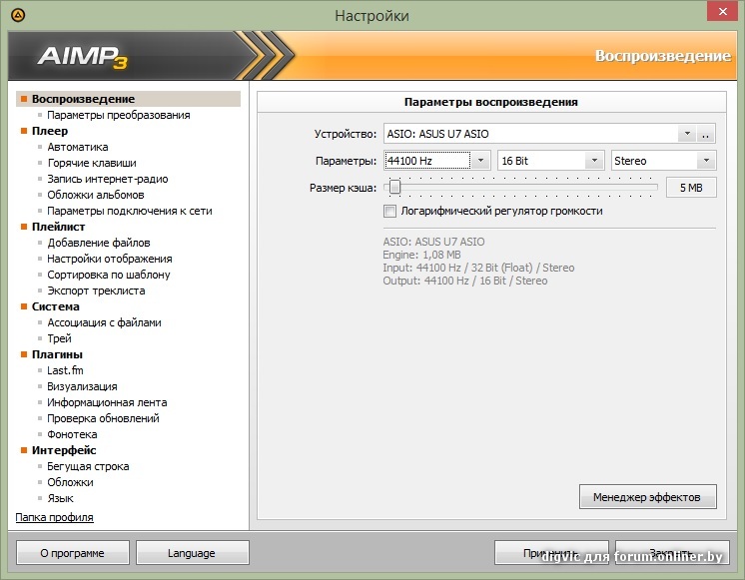Click the Input: 44100 Hz / 32 Bit text
The image size is (745, 580).
click(x=478, y=268)
